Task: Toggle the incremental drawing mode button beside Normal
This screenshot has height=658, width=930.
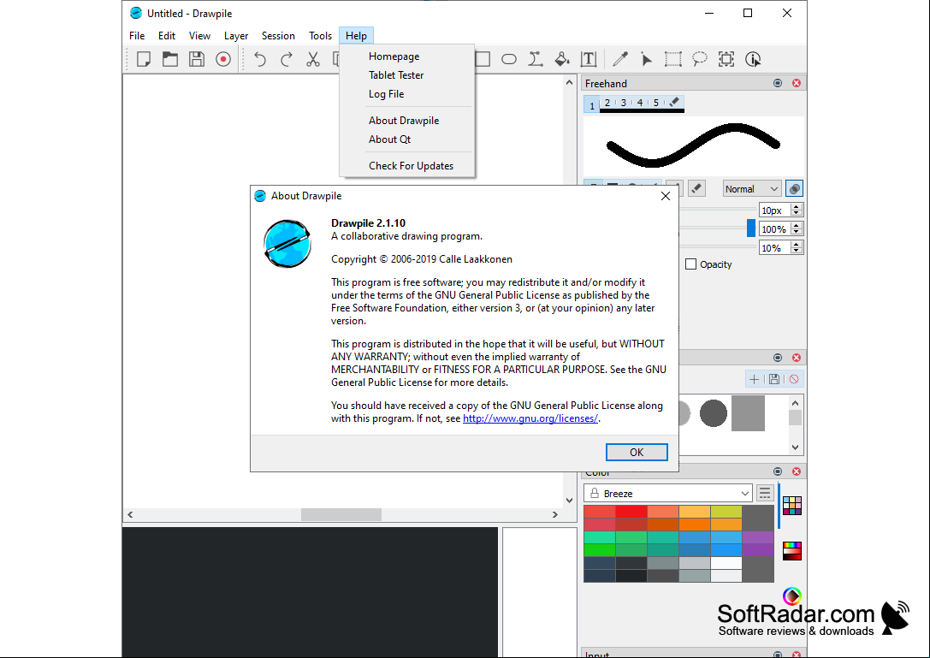Action: tap(794, 189)
